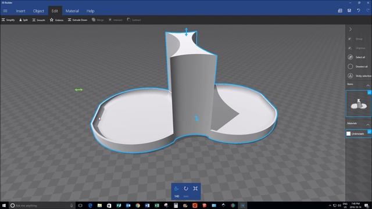Toggle Sticky selection

pos(359,76)
